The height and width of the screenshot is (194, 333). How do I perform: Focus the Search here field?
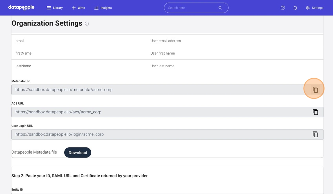192,8
